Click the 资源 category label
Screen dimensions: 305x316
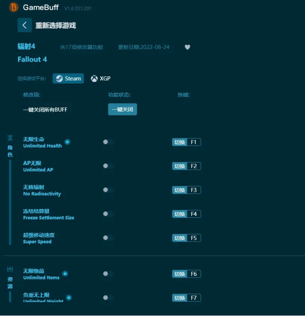(x=10, y=283)
